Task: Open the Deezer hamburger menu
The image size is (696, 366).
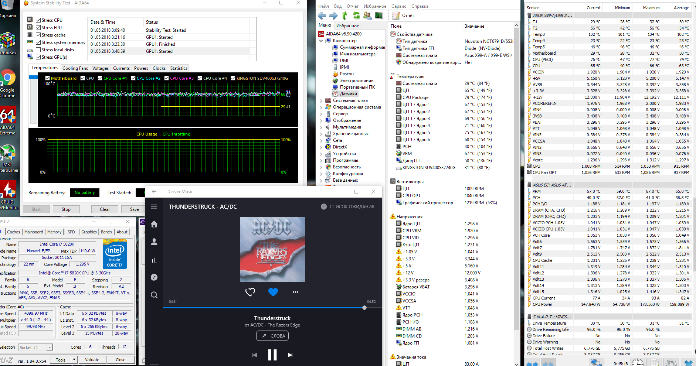Action: [154, 206]
